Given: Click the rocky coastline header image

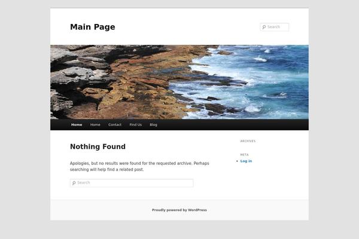Looking at the screenshot, I should (x=180, y=82).
